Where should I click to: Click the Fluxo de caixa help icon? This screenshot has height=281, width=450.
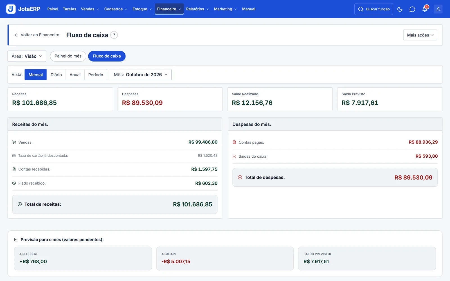[114, 35]
